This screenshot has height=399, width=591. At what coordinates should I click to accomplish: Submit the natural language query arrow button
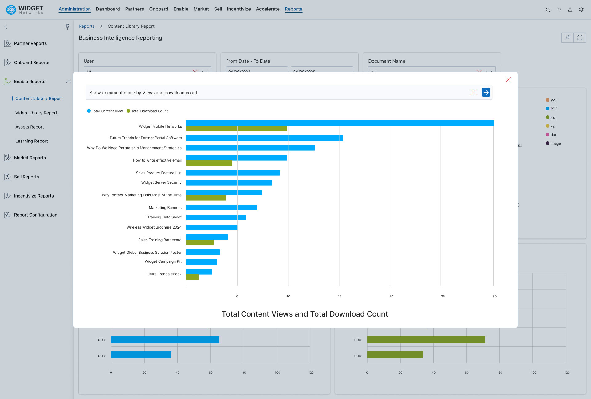point(486,92)
